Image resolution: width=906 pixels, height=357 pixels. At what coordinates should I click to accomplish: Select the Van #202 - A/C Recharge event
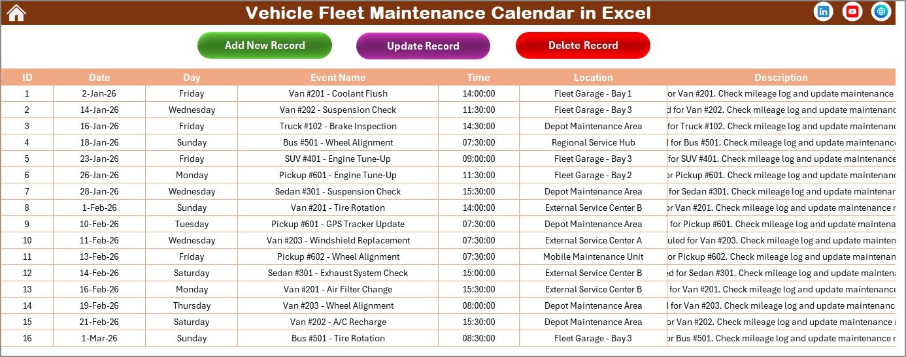click(x=337, y=322)
